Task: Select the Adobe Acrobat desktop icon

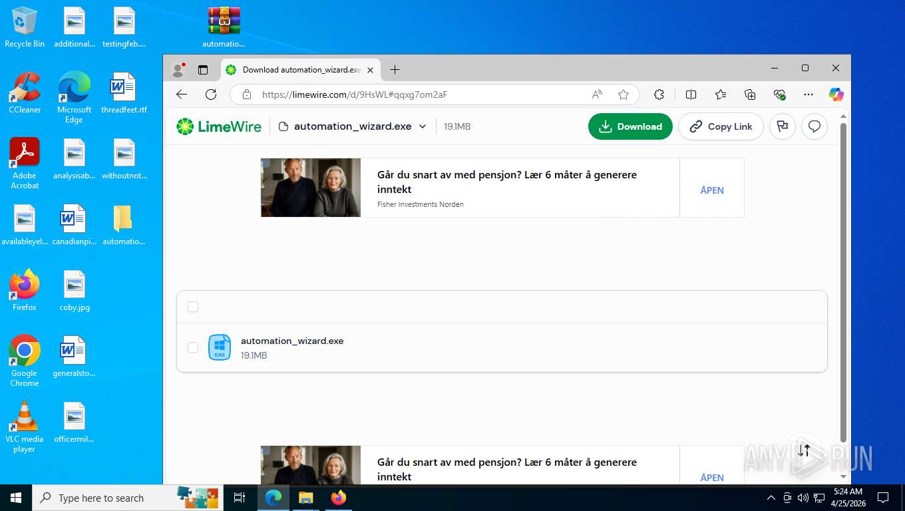Action: (25, 164)
